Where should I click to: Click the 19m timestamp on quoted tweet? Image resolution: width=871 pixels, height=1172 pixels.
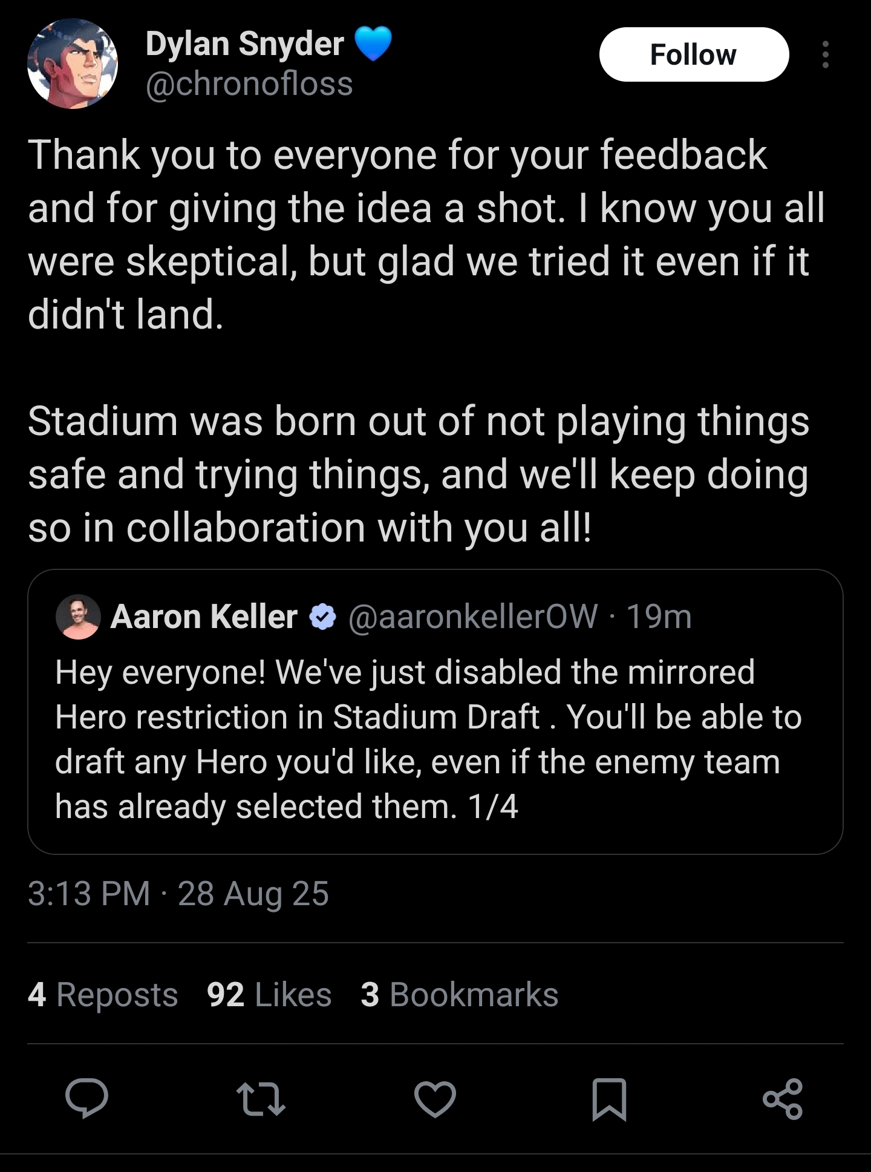(x=659, y=617)
